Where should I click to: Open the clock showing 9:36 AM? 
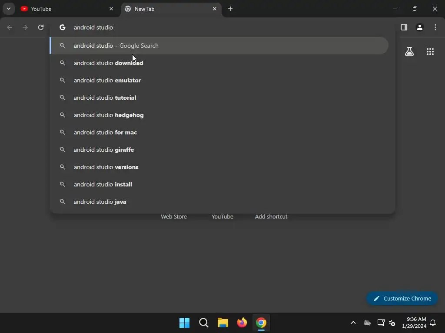point(414,323)
